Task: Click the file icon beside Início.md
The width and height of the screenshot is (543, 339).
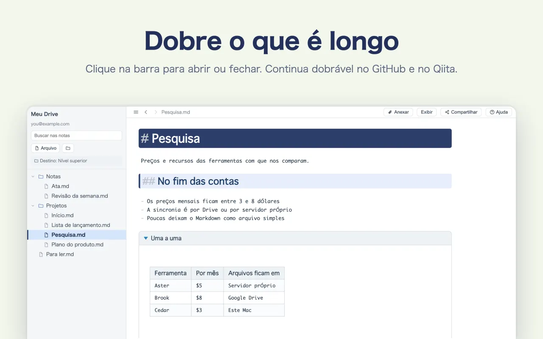Action: [x=47, y=215]
